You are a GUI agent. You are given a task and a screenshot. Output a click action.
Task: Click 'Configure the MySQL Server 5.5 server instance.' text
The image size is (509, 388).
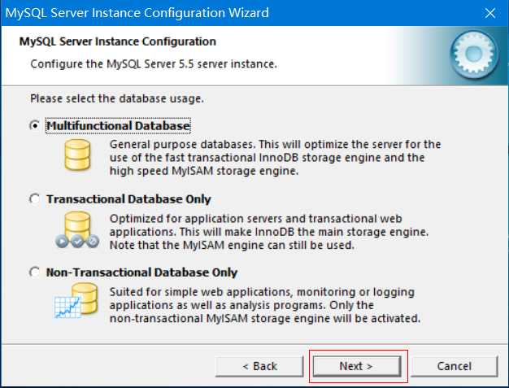pos(154,64)
